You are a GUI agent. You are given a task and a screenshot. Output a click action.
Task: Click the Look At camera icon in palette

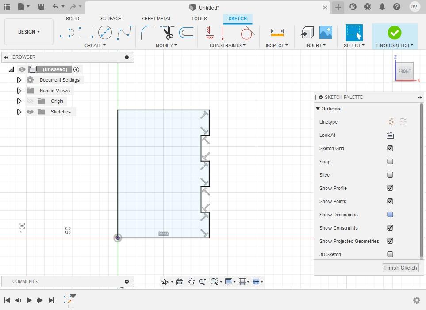tap(390, 135)
